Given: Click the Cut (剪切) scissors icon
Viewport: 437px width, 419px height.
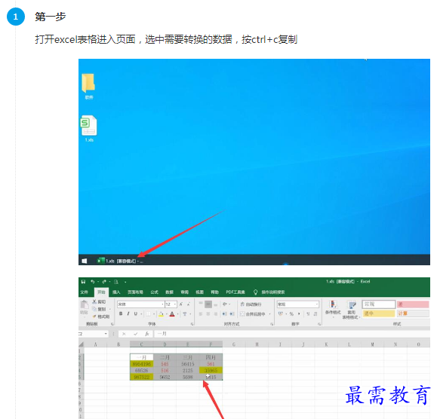Looking at the screenshot, I should [x=94, y=301].
